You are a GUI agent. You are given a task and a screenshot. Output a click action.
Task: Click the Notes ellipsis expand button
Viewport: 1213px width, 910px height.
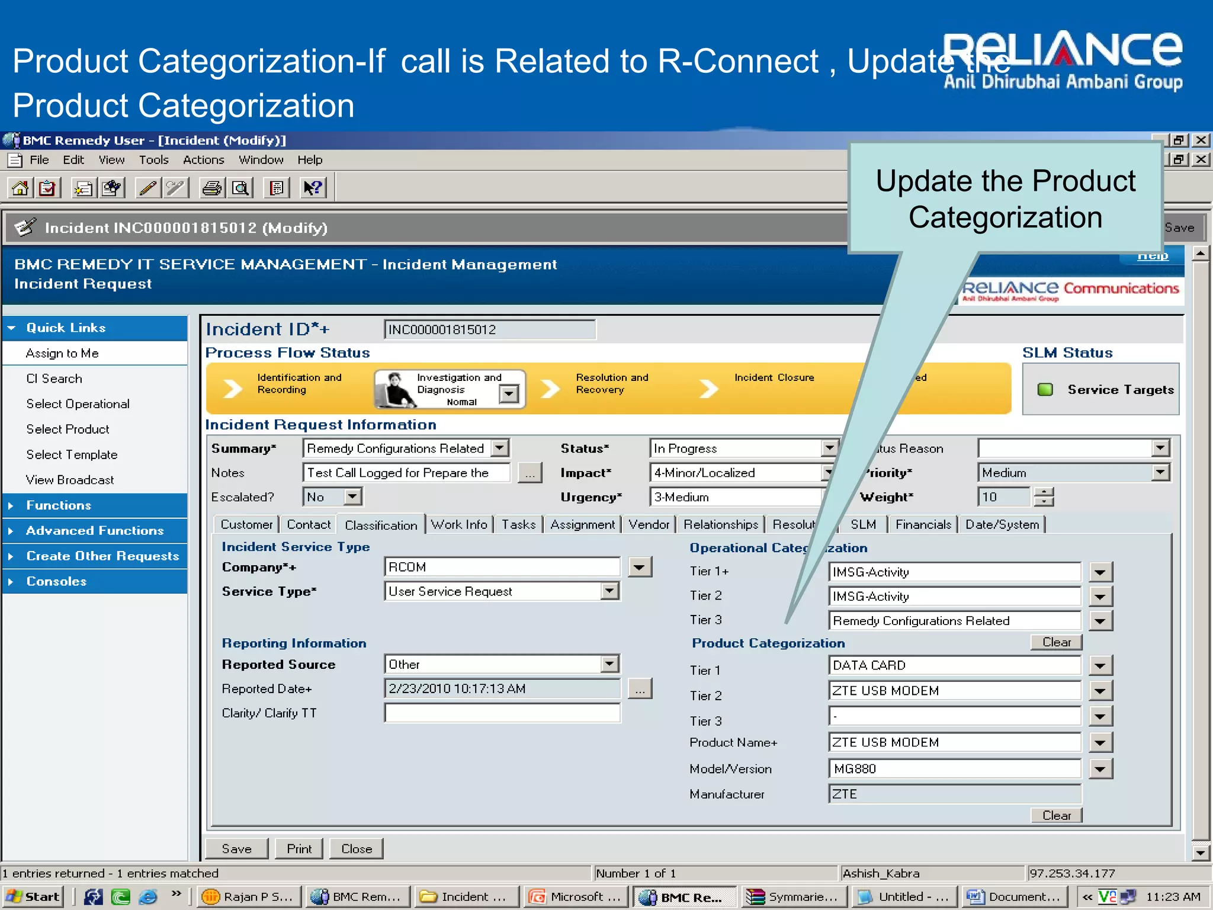530,473
